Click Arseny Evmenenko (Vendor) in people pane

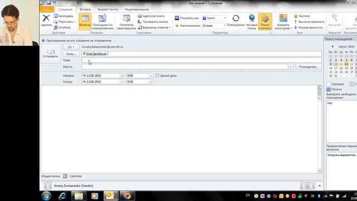(74, 186)
